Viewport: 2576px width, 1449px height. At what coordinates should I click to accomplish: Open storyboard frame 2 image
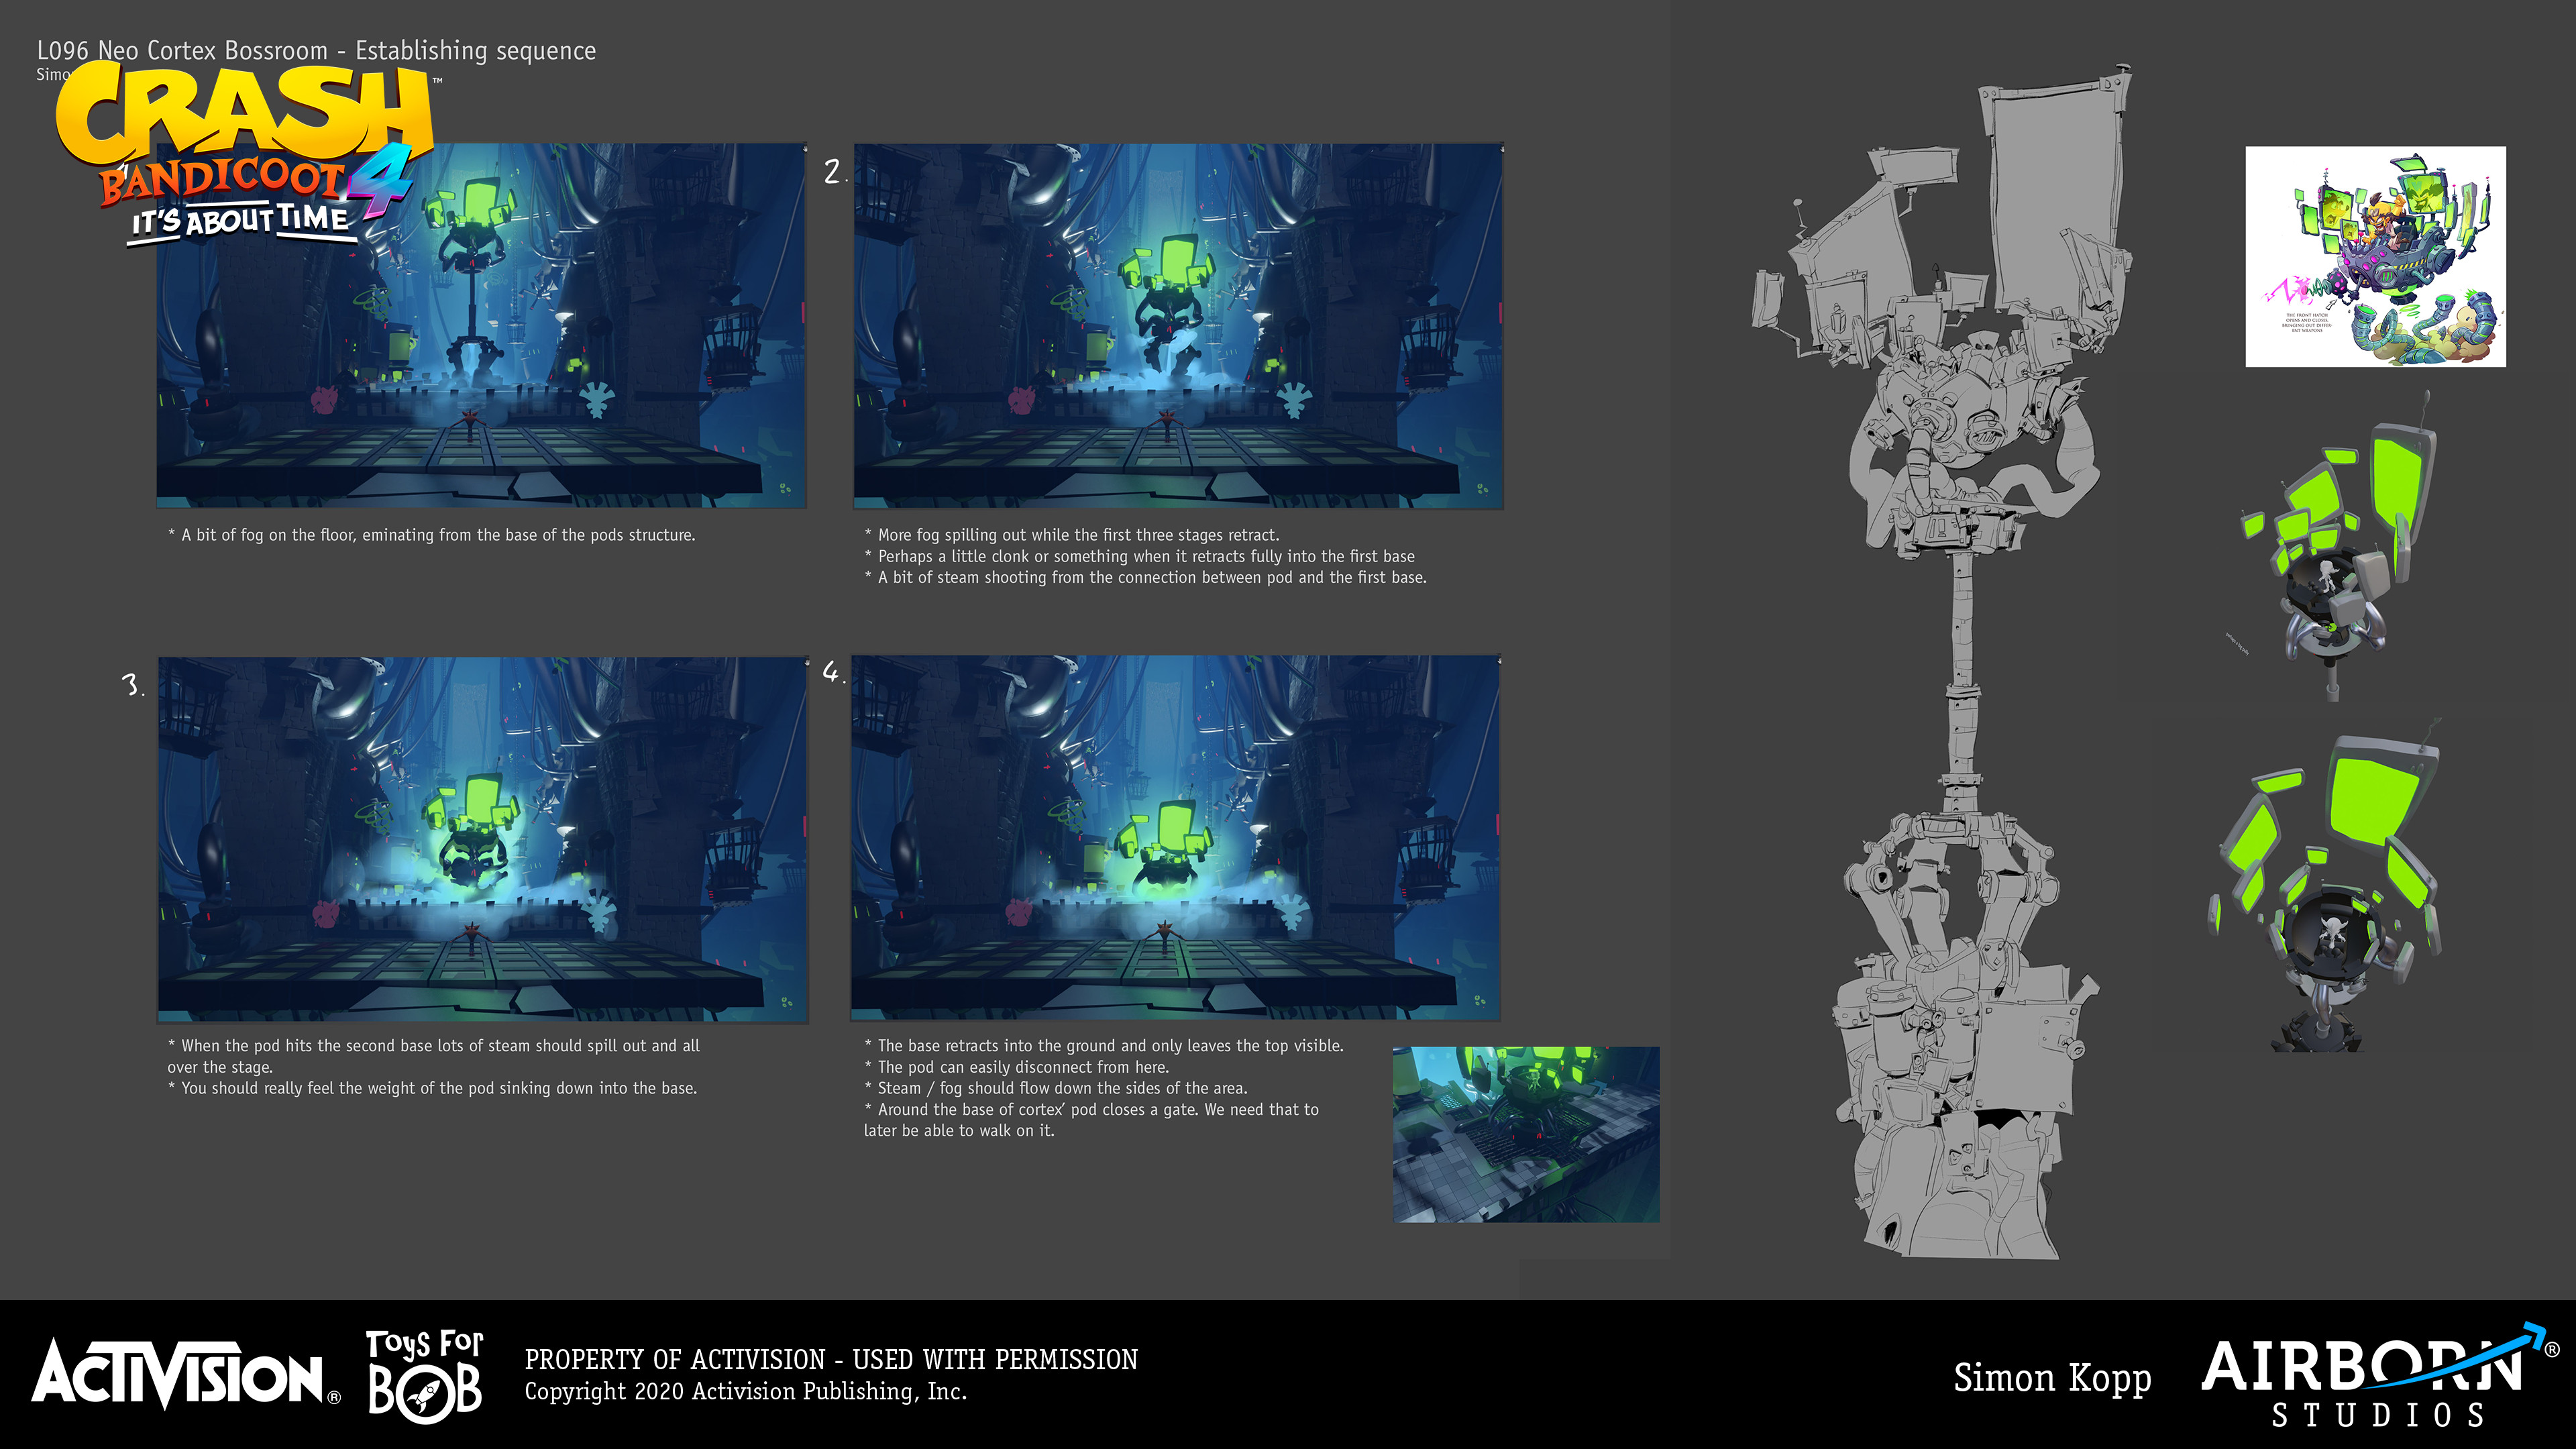pyautogui.click(x=1178, y=326)
